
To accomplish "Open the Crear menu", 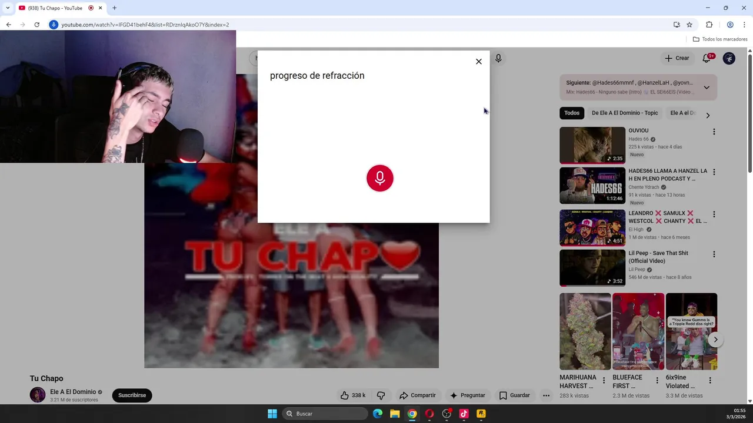I will [x=677, y=58].
